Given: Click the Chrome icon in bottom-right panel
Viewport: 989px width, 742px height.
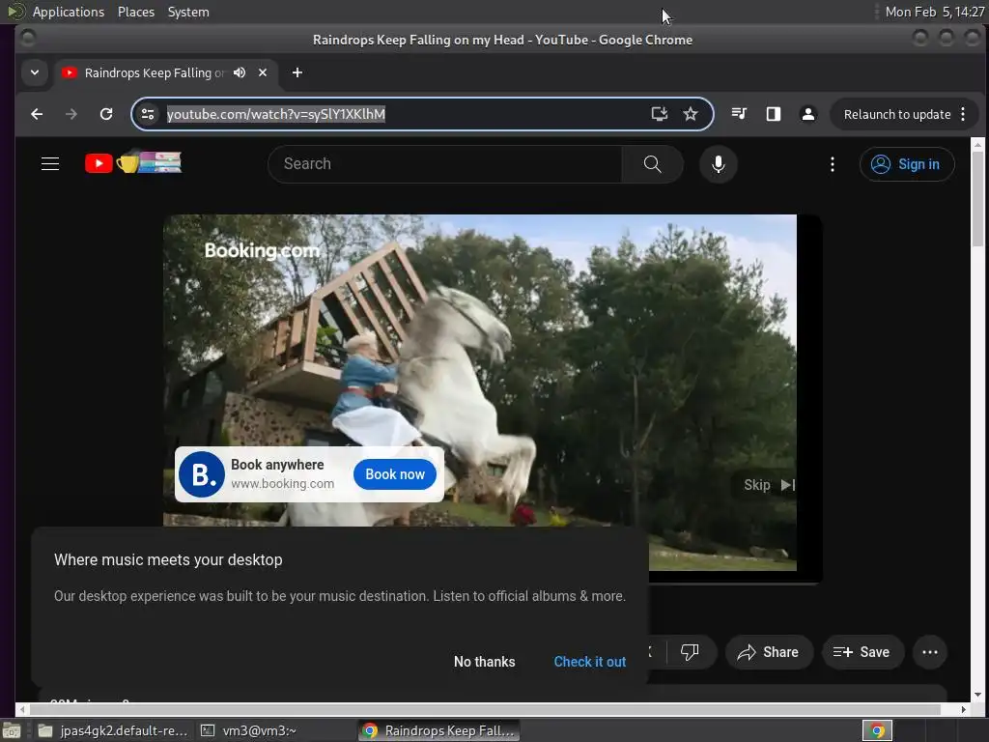Looking at the screenshot, I should pyautogui.click(x=877, y=730).
